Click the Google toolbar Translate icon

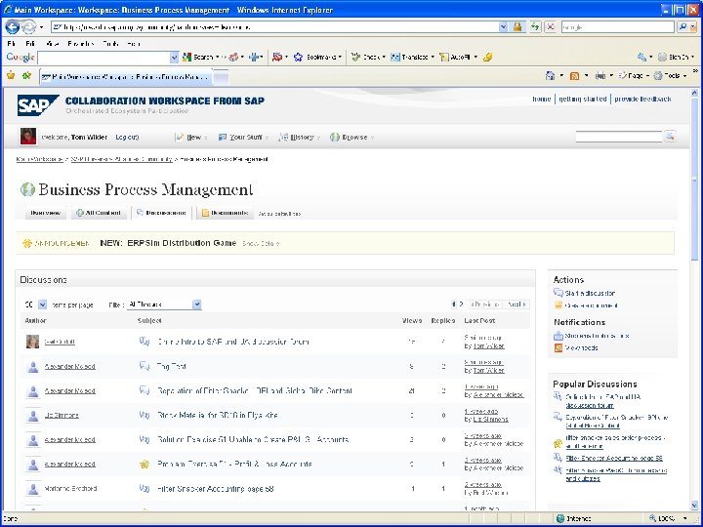click(x=395, y=57)
